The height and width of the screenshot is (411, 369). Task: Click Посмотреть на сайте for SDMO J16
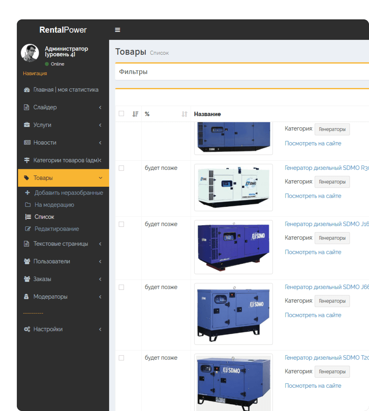[313, 252]
